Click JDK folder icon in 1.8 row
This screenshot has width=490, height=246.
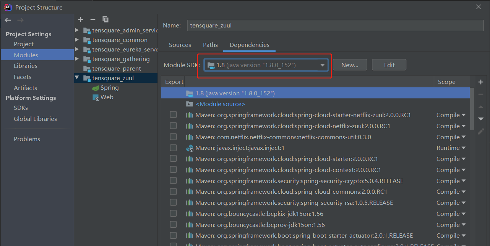190,93
